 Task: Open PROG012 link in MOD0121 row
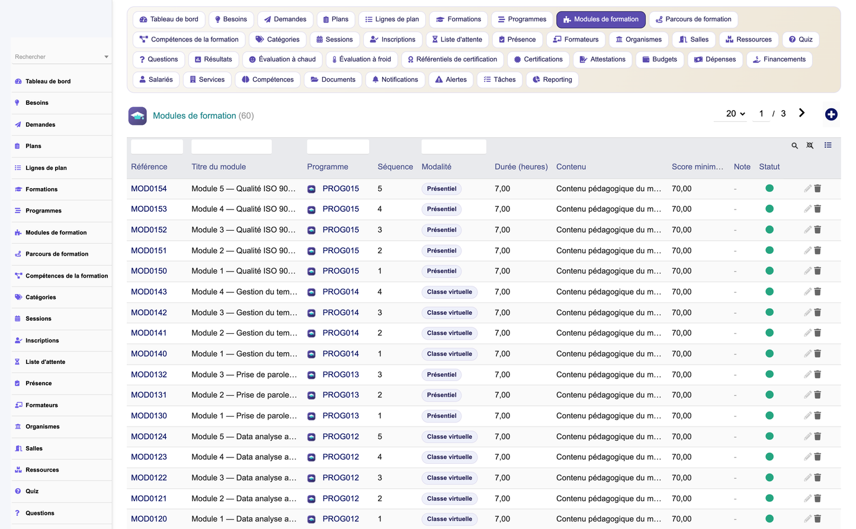341,498
